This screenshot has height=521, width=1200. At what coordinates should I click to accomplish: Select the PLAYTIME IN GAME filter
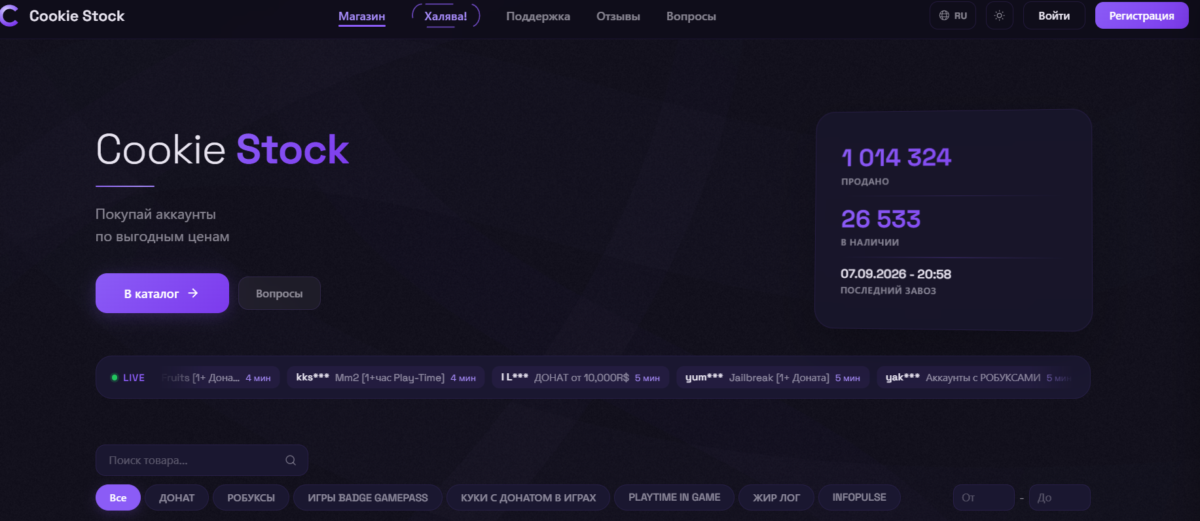[x=674, y=497]
